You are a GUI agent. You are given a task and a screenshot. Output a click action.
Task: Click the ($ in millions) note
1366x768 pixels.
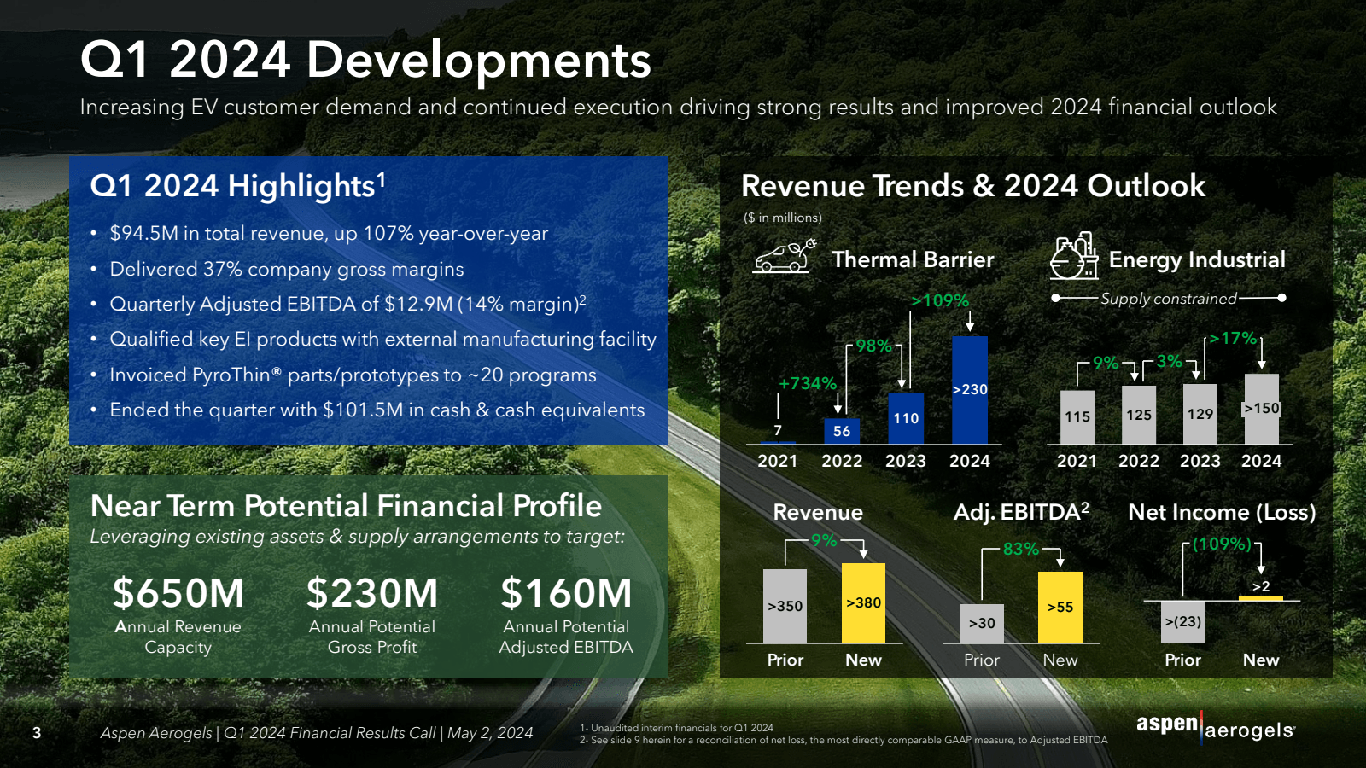(783, 218)
